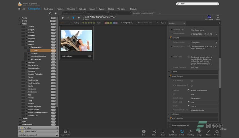Open the Light Table tool

pos(173,132)
